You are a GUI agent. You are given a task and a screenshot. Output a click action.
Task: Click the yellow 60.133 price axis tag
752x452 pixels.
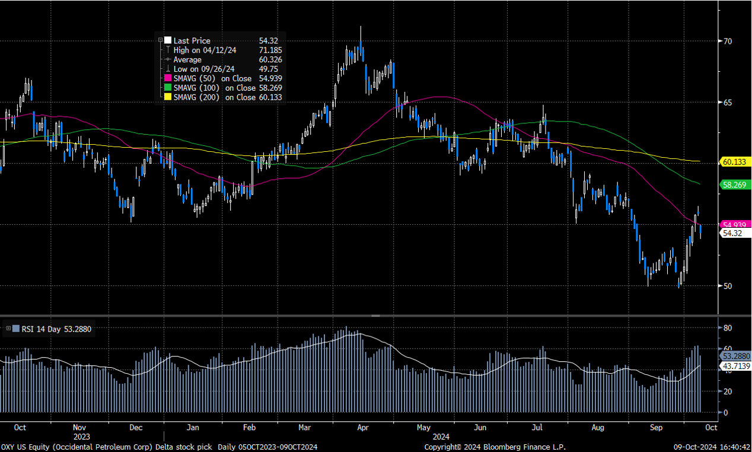[x=735, y=161]
